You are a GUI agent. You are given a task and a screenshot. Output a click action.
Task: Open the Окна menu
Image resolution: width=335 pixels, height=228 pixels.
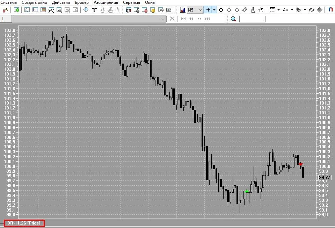pos(150,2)
